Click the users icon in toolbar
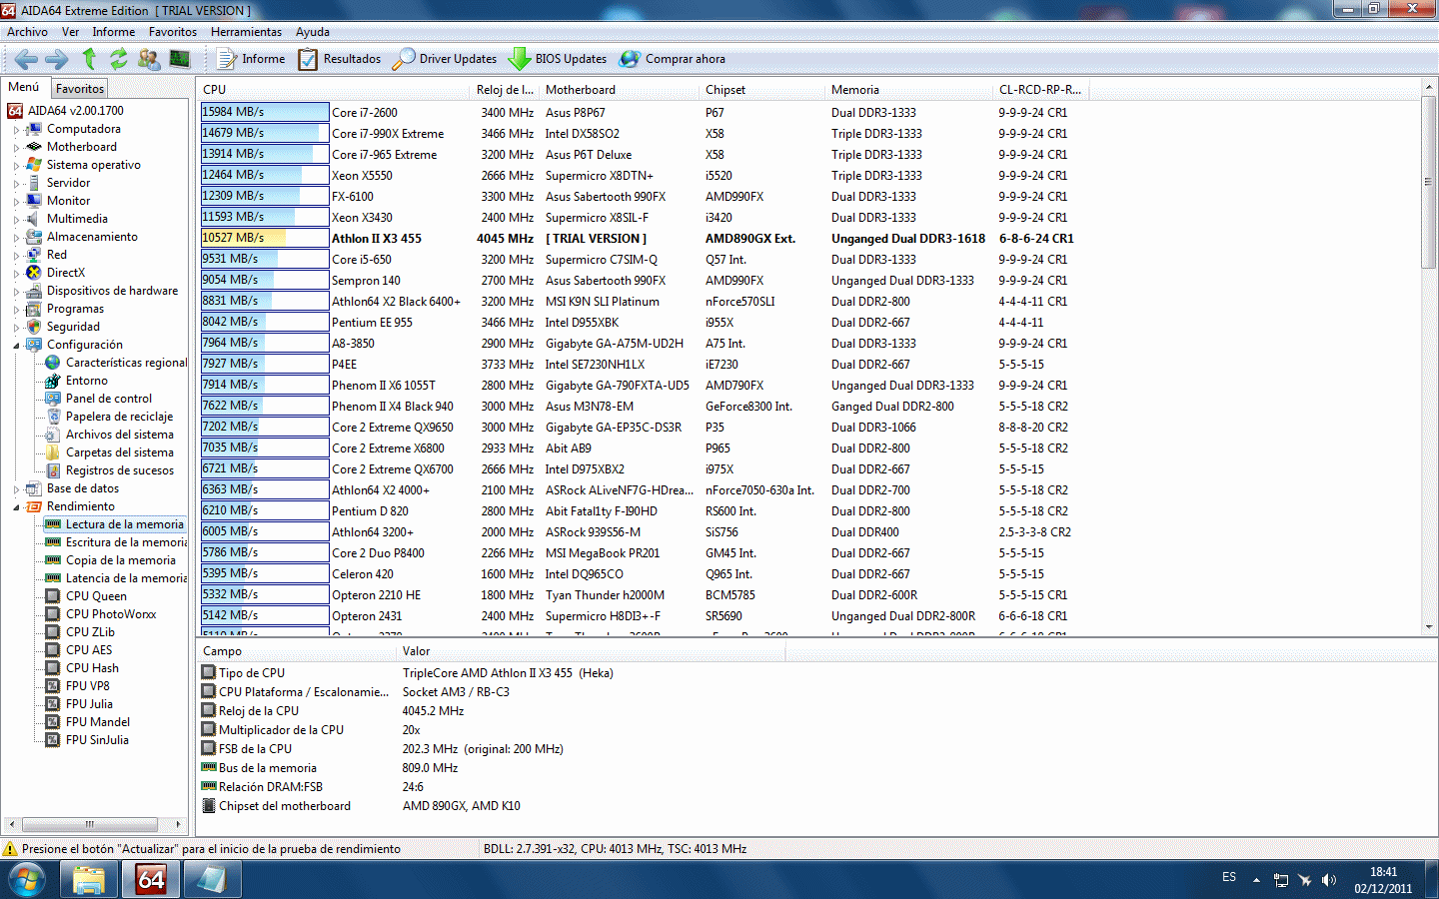The image size is (1439, 899). pos(149,59)
